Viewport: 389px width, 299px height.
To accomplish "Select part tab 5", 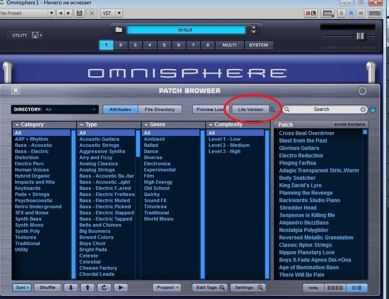I will point(164,45).
